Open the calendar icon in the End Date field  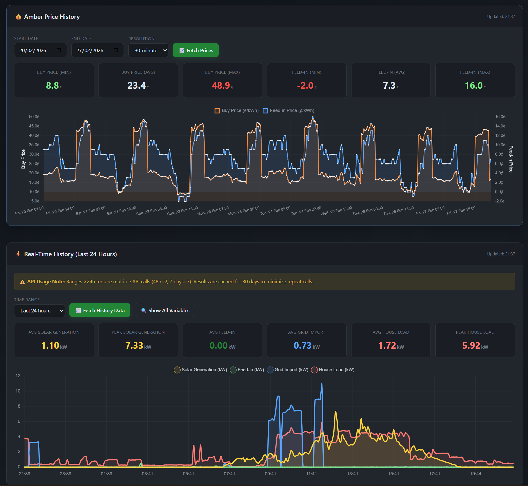116,50
